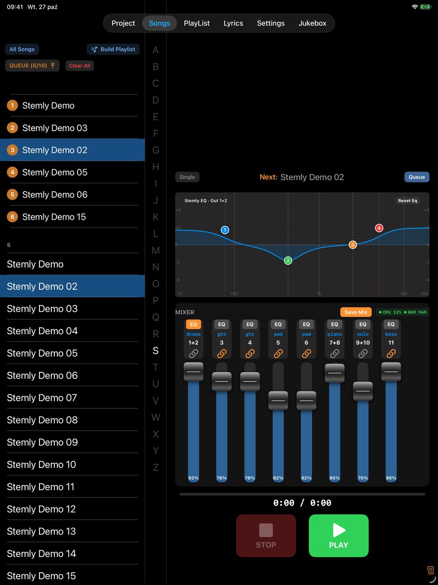Toggle EQ for gtr channel 3
The height and width of the screenshot is (585, 438).
tap(222, 325)
